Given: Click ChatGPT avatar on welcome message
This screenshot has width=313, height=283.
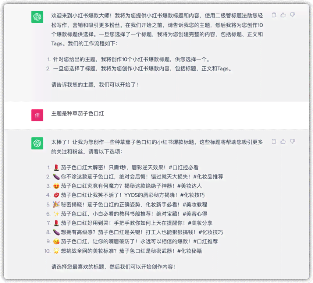Looking at the screenshot, I should coord(37,17).
